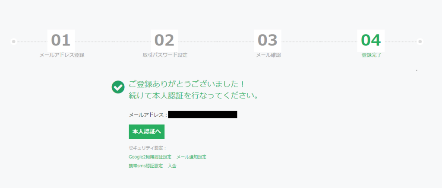Click the redacted email address field
Image resolution: width=442 pixels, height=188 pixels.
coord(203,115)
